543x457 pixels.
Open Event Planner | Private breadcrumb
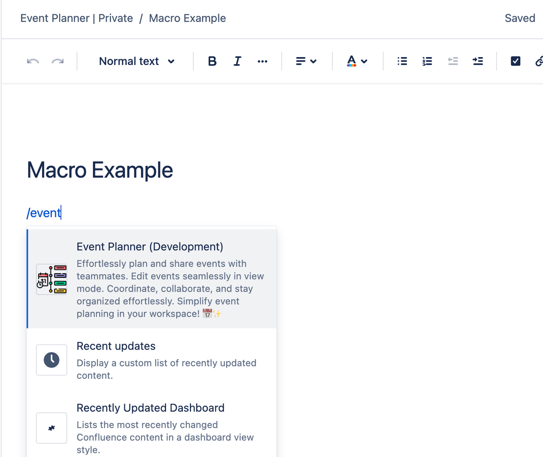tap(77, 18)
